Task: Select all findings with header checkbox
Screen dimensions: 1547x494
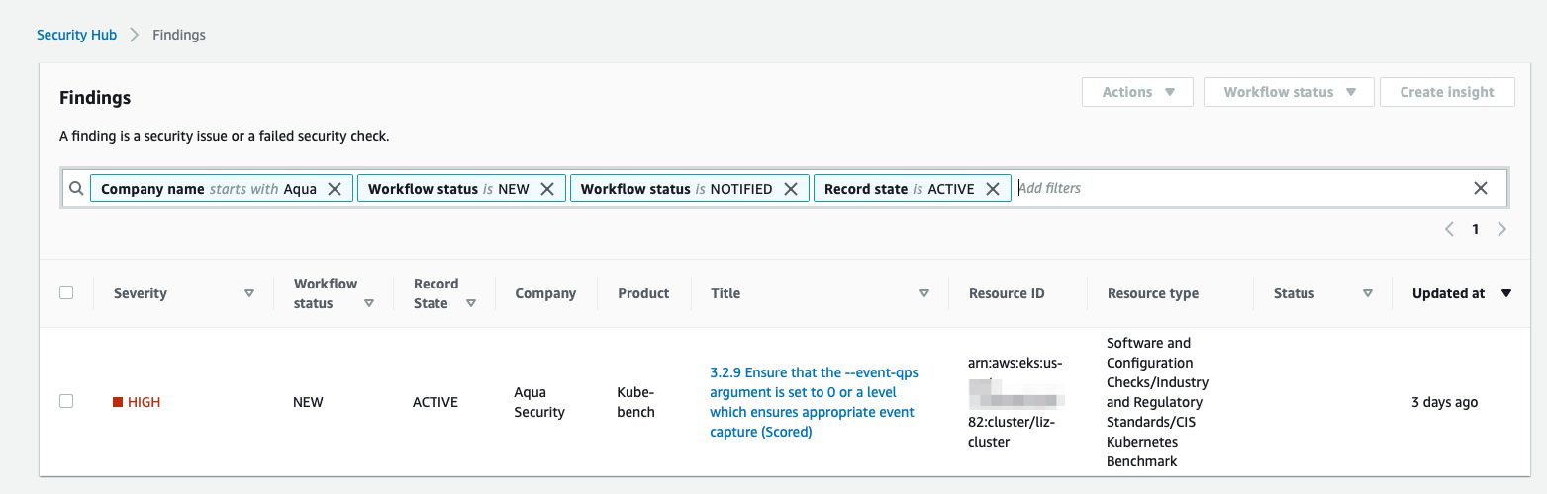Action: (x=66, y=292)
